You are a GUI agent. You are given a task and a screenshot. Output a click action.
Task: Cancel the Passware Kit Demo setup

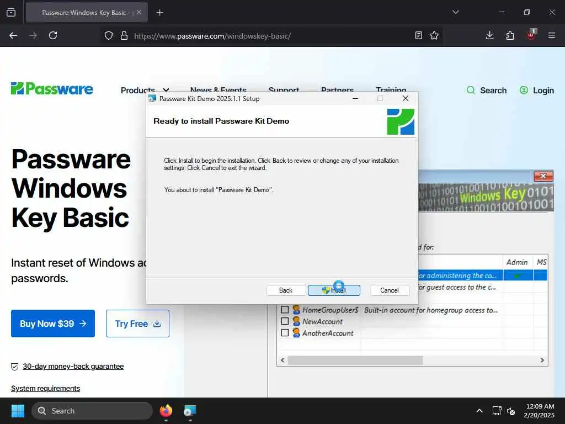coord(390,290)
